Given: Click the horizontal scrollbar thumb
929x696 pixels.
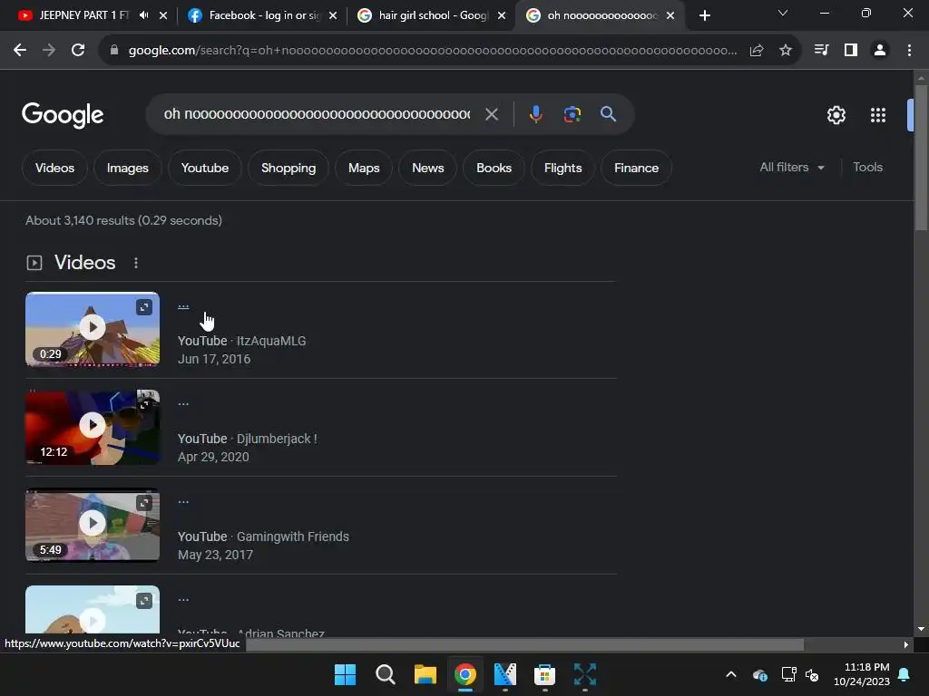Looking at the screenshot, I should click(524, 644).
